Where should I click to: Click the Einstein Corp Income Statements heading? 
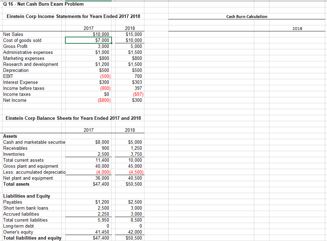point(73,17)
